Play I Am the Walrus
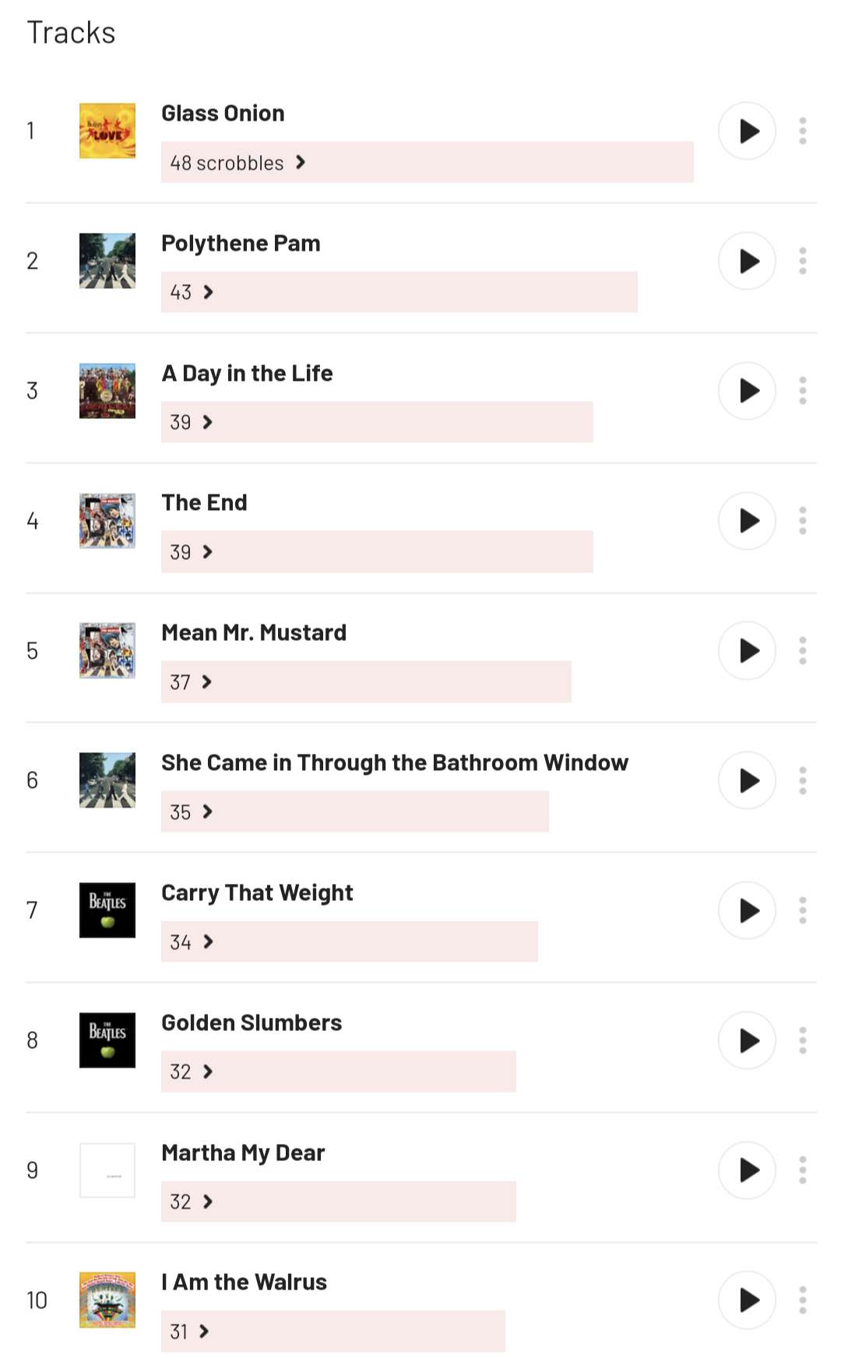This screenshot has width=841, height=1369. click(747, 1300)
